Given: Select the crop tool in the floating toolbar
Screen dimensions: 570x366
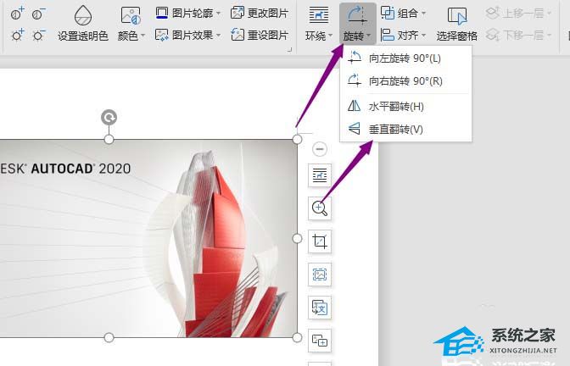Looking at the screenshot, I should point(320,241).
